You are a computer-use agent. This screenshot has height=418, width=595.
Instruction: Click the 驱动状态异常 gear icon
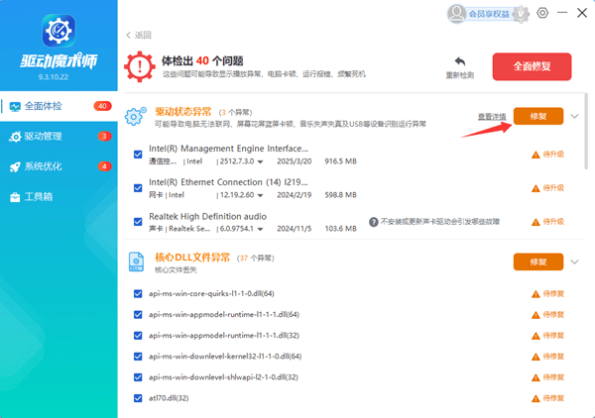(x=136, y=116)
